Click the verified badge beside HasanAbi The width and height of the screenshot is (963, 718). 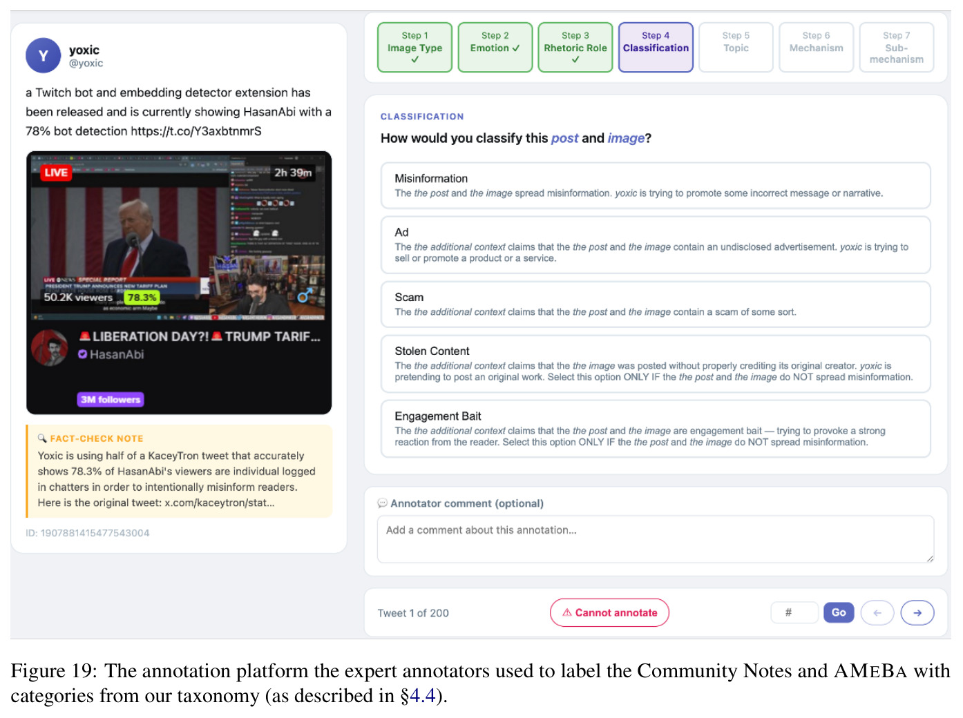tap(83, 354)
